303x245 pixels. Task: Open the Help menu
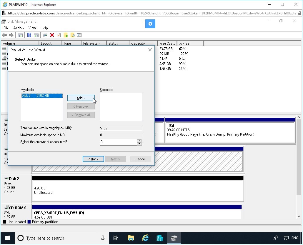click(x=44, y=28)
